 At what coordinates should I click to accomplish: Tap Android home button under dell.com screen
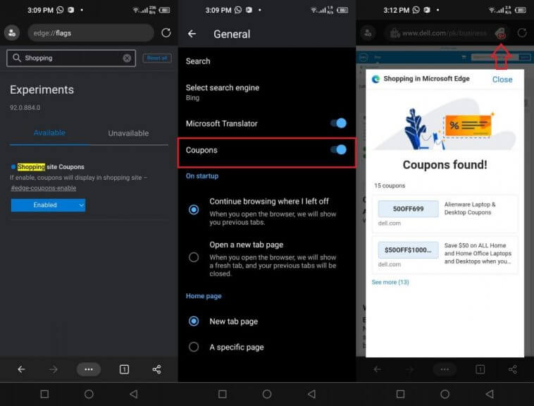click(x=445, y=394)
